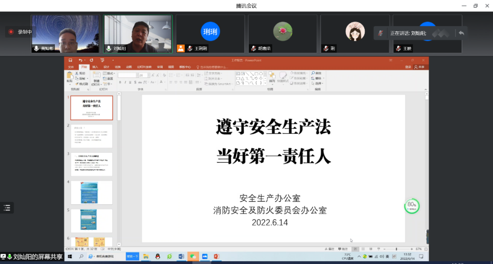The width and height of the screenshot is (493, 264).
Task: Expand the 新建幻灯片 dropdown
Action: (96, 84)
